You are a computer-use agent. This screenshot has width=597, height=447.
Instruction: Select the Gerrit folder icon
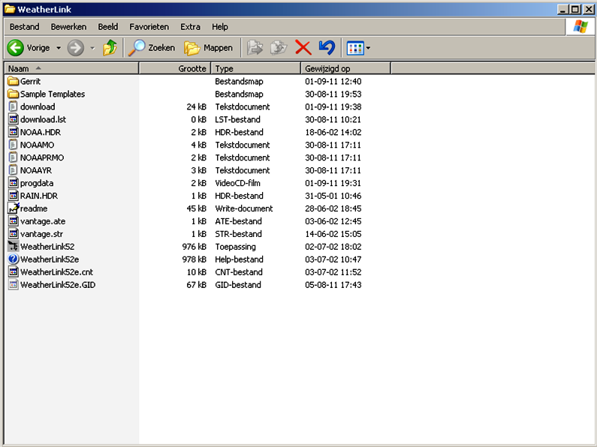(x=13, y=81)
